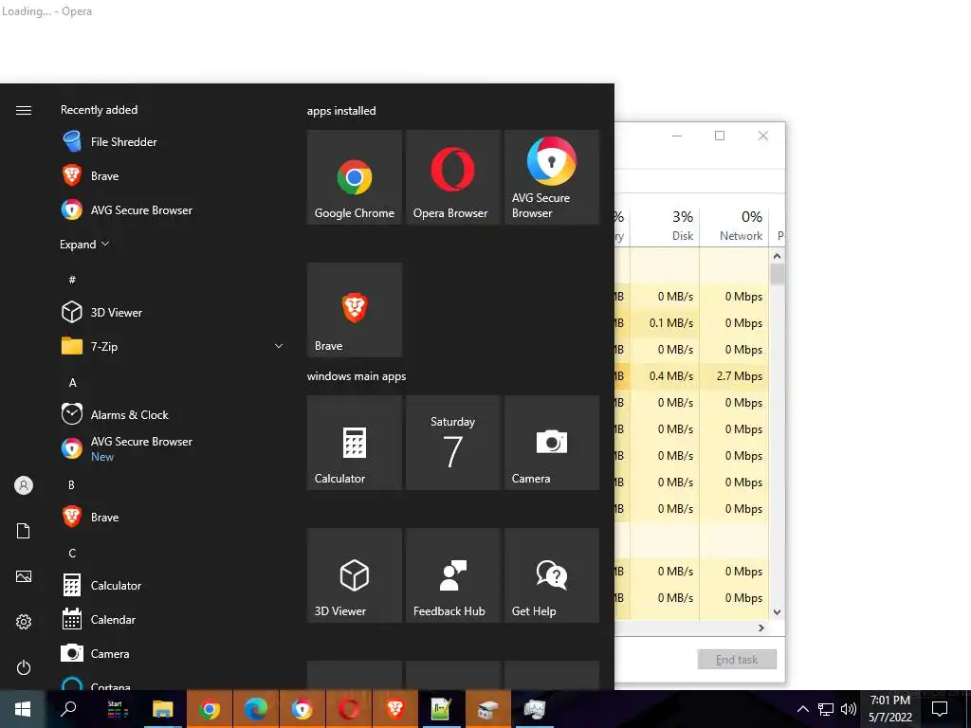Open the Feedback Hub tile
This screenshot has width=971, height=728.
point(452,575)
